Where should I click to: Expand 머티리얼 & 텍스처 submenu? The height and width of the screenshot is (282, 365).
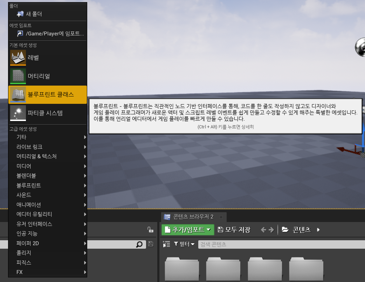tap(48, 156)
